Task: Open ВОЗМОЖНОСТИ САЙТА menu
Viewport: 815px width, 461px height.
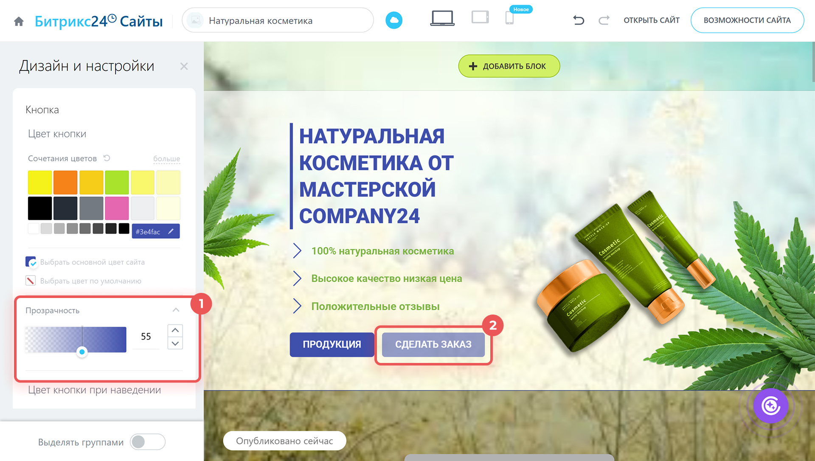Action: click(747, 20)
